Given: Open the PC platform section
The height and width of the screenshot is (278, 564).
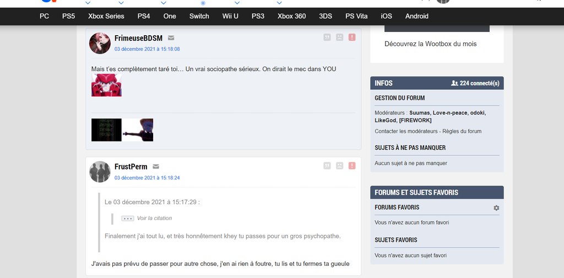Looking at the screenshot, I should point(44,16).
